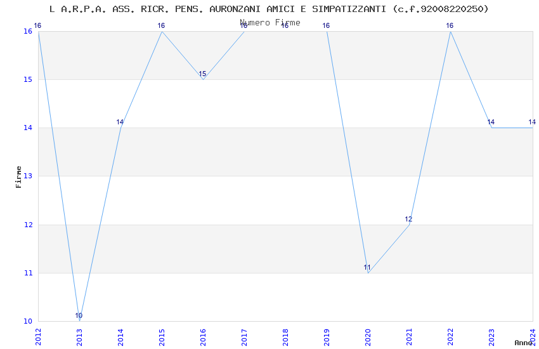The height and width of the screenshot is (349, 539).
Task: Click the chart title with c.f.92008220250
Action: pos(269,9)
